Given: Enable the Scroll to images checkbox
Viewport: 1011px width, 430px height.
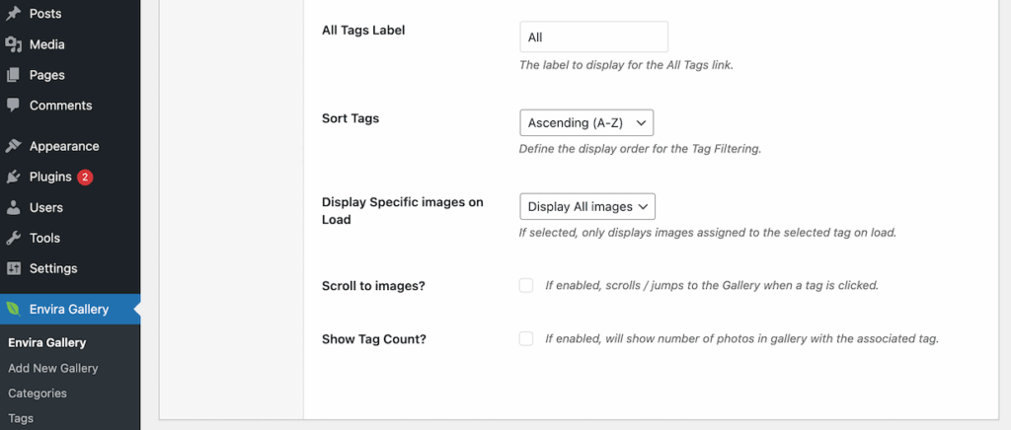Looking at the screenshot, I should click(526, 285).
